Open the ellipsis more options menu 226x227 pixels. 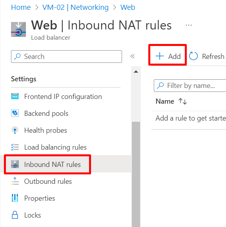point(189,25)
